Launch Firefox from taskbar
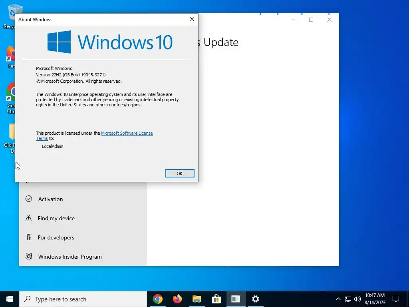The image size is (409, 307). (177, 299)
